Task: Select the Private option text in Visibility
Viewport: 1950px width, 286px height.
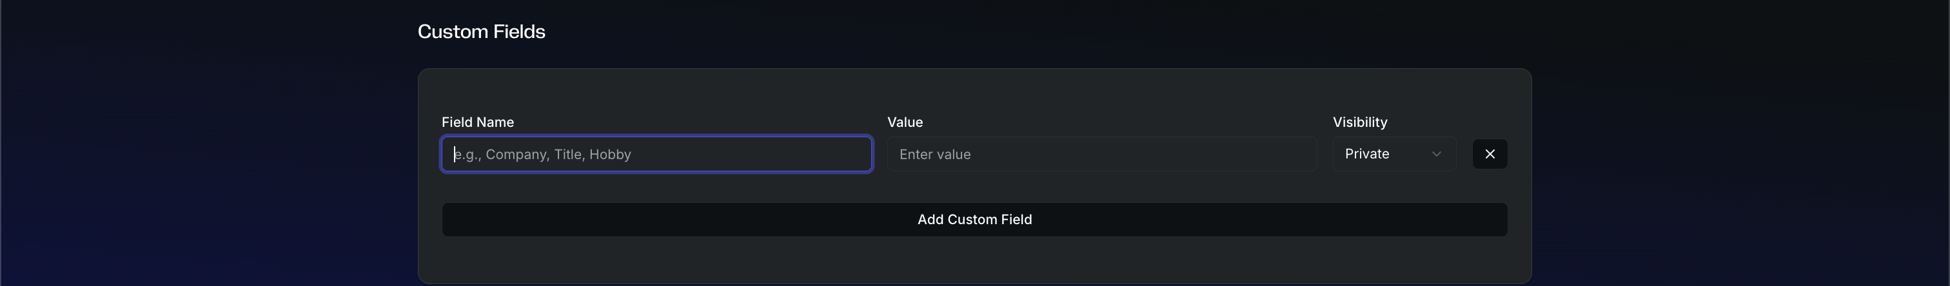Action: [1366, 155]
